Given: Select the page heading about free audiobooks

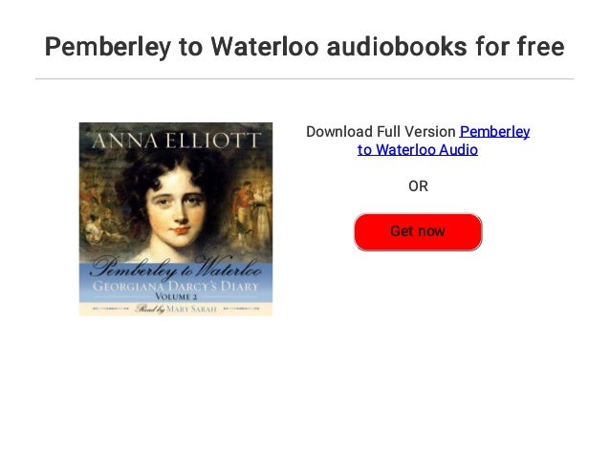Looking at the screenshot, I should [305, 47].
